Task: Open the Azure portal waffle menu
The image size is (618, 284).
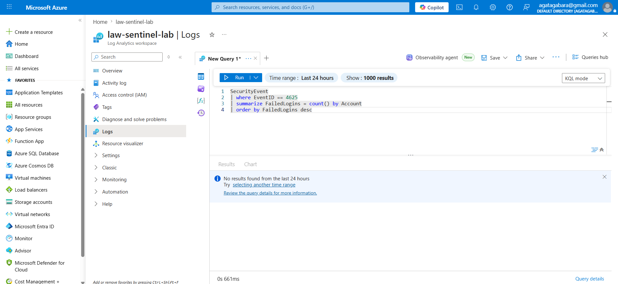Action: pos(9,7)
